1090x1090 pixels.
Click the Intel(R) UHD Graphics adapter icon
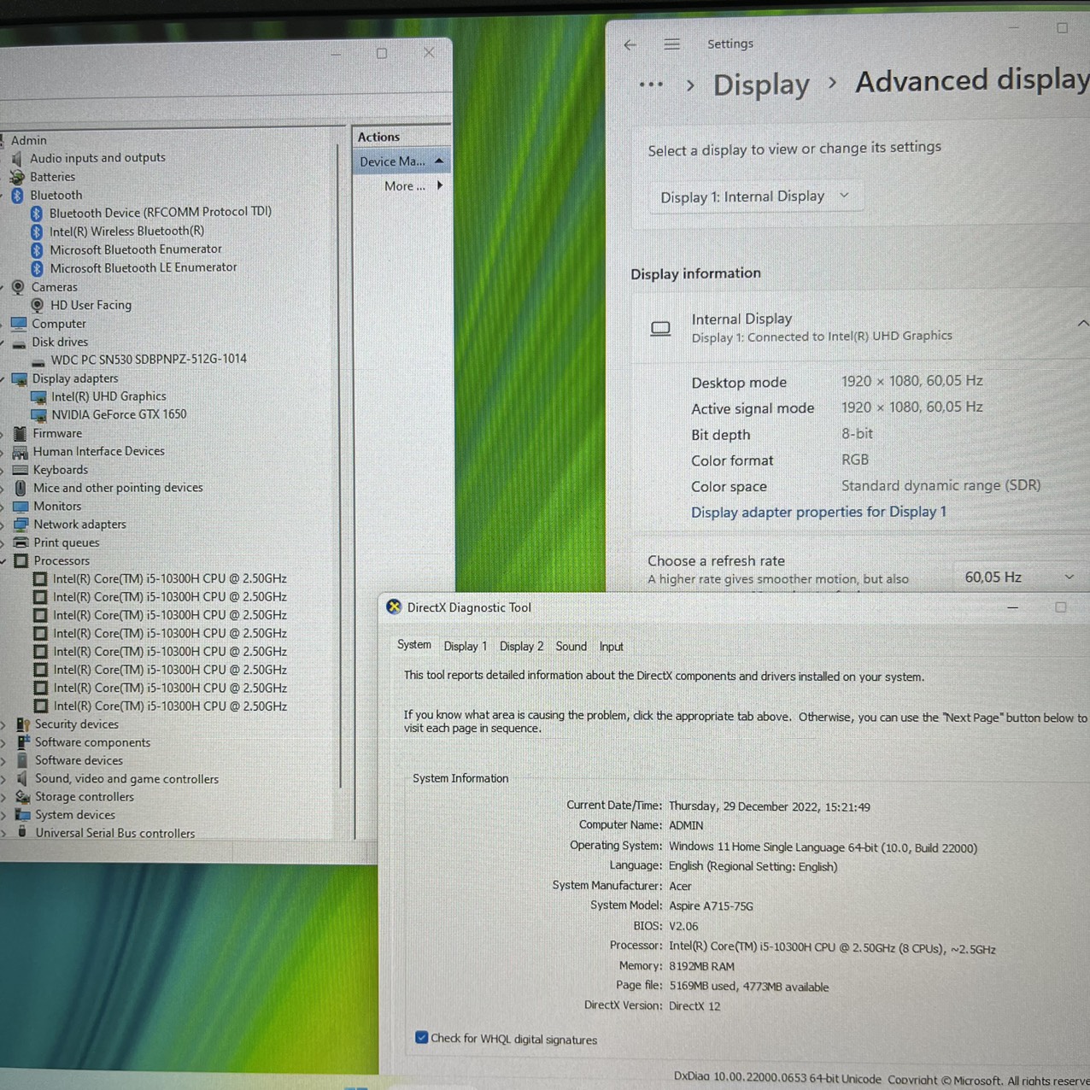click(x=38, y=397)
